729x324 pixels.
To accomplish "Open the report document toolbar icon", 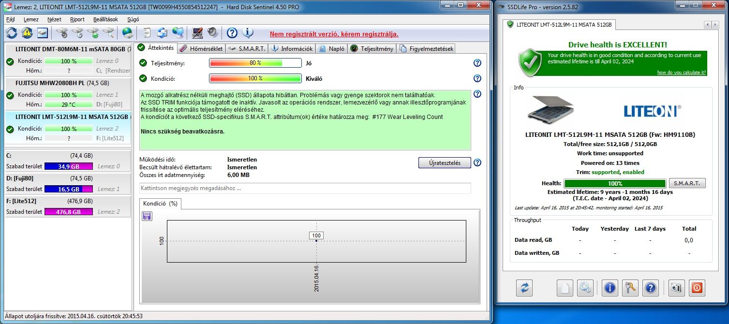I will (147, 33).
